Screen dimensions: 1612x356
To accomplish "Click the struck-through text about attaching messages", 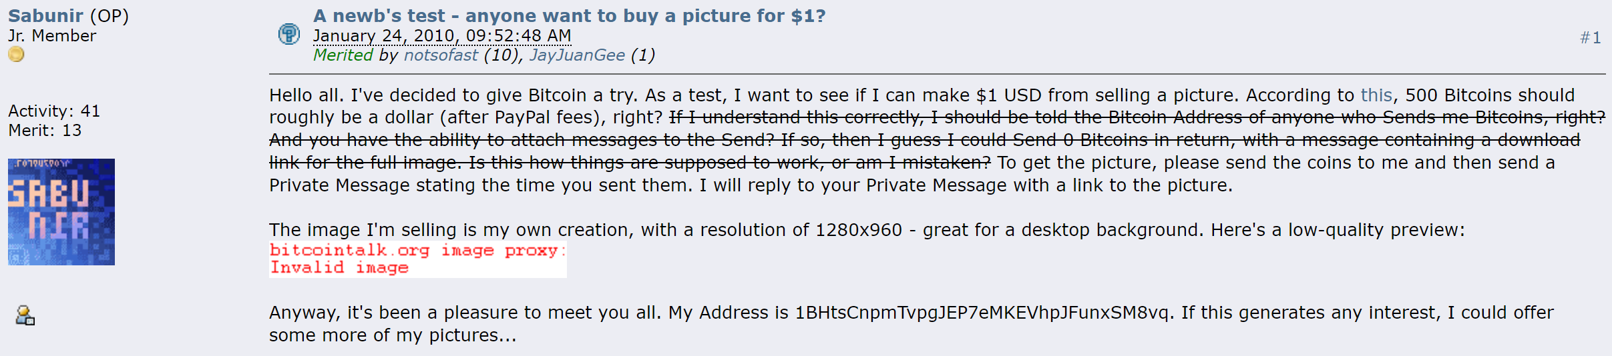I will (x=521, y=141).
